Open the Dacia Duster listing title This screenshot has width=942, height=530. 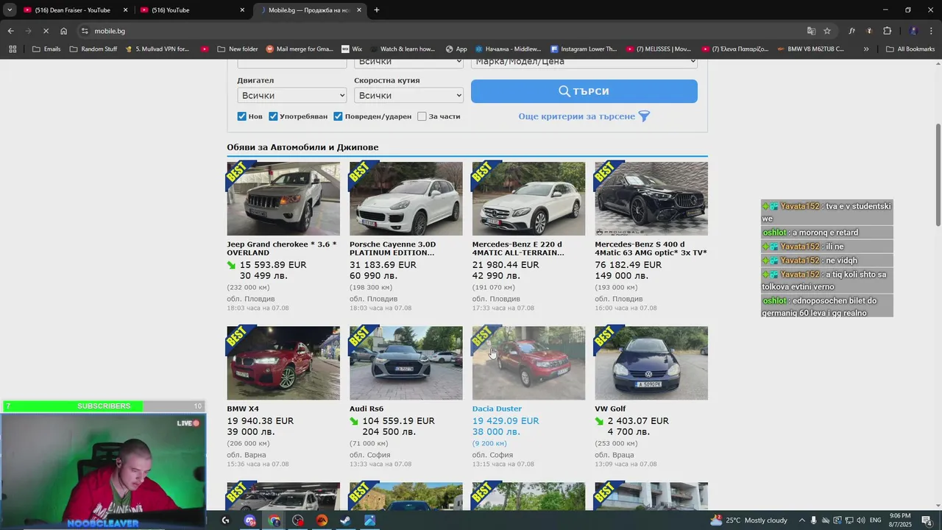497,409
